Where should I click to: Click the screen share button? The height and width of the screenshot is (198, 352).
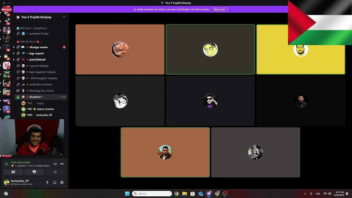pyautogui.click(x=34, y=172)
